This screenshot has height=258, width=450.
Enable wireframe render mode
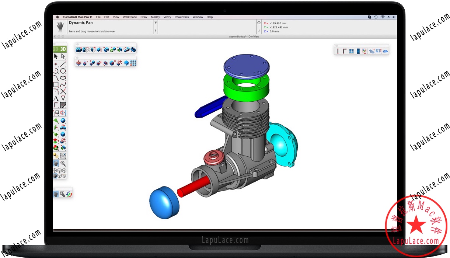[55, 170]
